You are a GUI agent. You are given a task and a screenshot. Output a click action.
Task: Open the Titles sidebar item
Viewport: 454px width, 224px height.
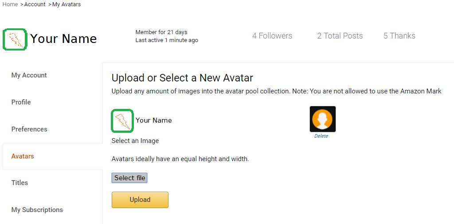[x=20, y=183]
